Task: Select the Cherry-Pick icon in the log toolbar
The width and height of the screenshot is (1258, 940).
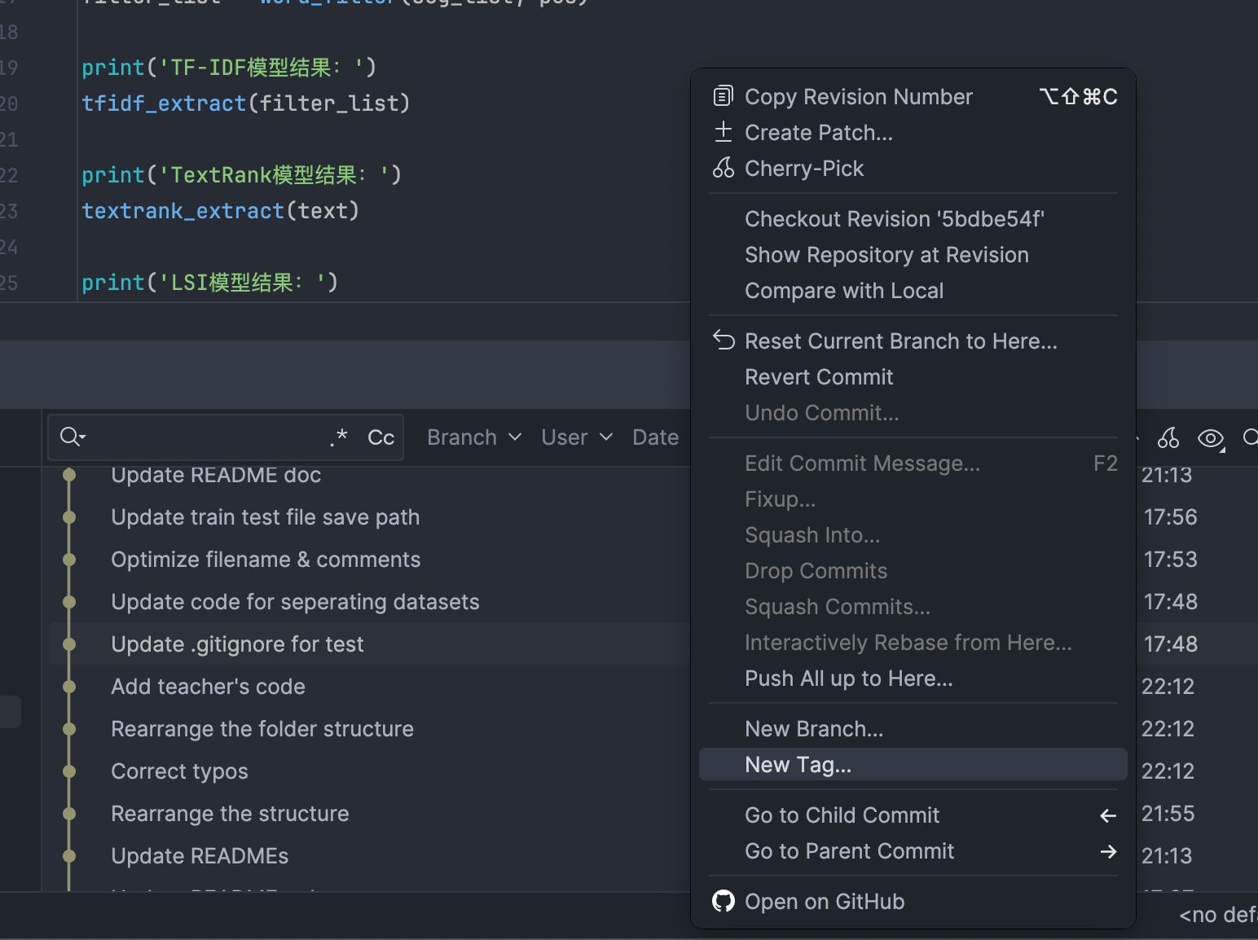Action: click(x=1168, y=438)
